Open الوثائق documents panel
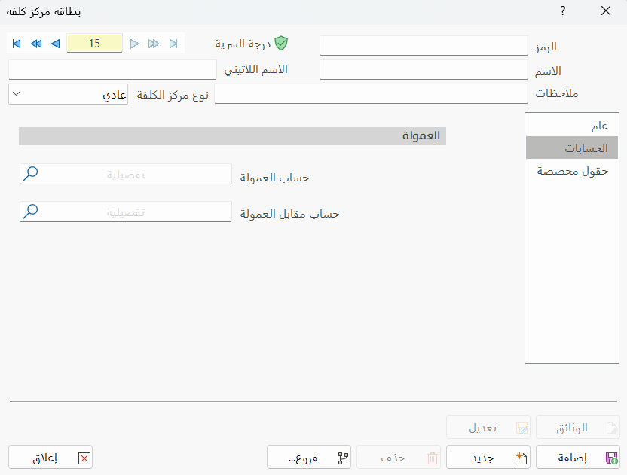 pyautogui.click(x=577, y=427)
